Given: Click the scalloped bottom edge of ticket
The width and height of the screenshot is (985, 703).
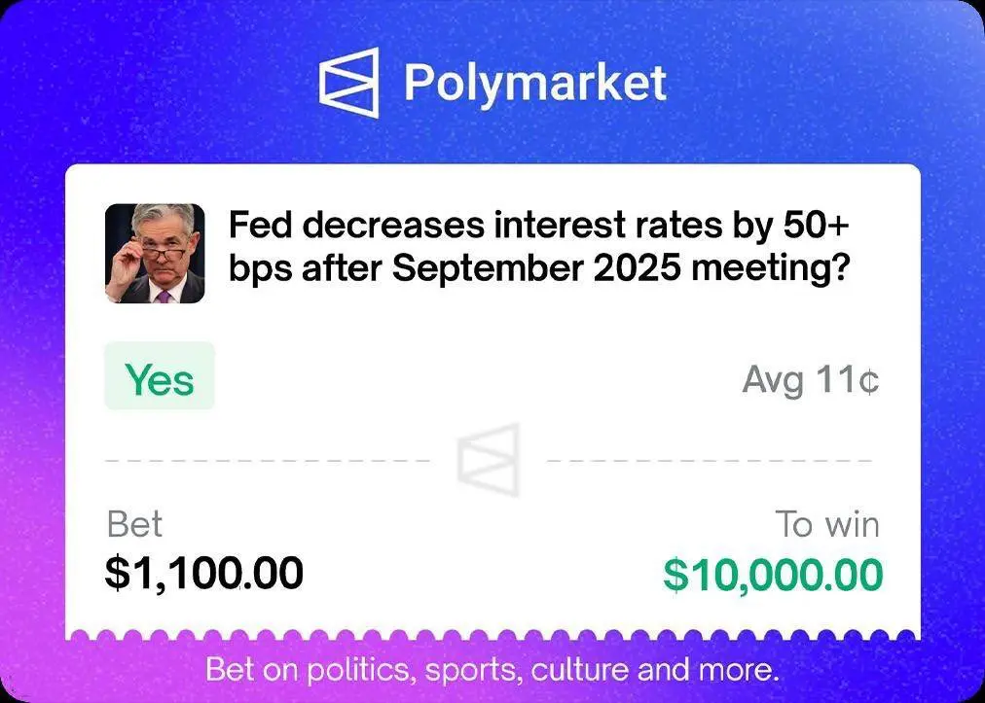Looking at the screenshot, I should 492,635.
